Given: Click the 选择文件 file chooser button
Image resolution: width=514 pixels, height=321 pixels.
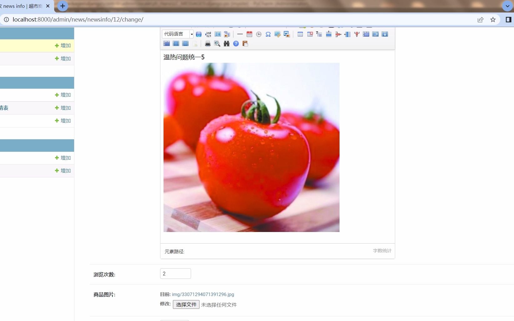Looking at the screenshot, I should (186, 304).
